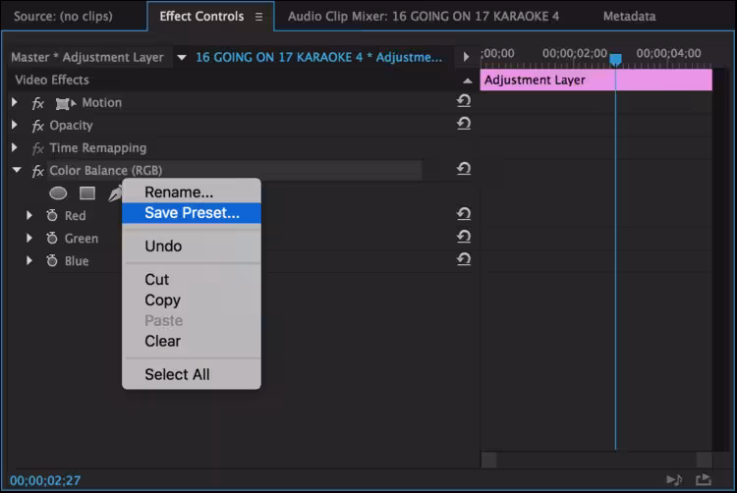Click the play-audio icon at the panel bottom
The width and height of the screenshot is (737, 493).
pos(674,479)
